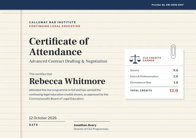This screenshot has width=196, height=138.
Task: Click 'Advanced Contract Drafting & Negotiation' course name
Action: [x=68, y=61]
